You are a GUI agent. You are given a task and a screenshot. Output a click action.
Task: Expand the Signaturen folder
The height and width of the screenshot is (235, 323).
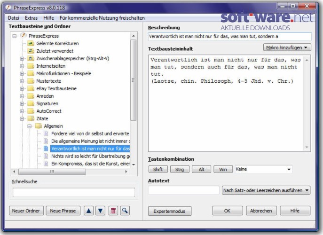coord(22,103)
